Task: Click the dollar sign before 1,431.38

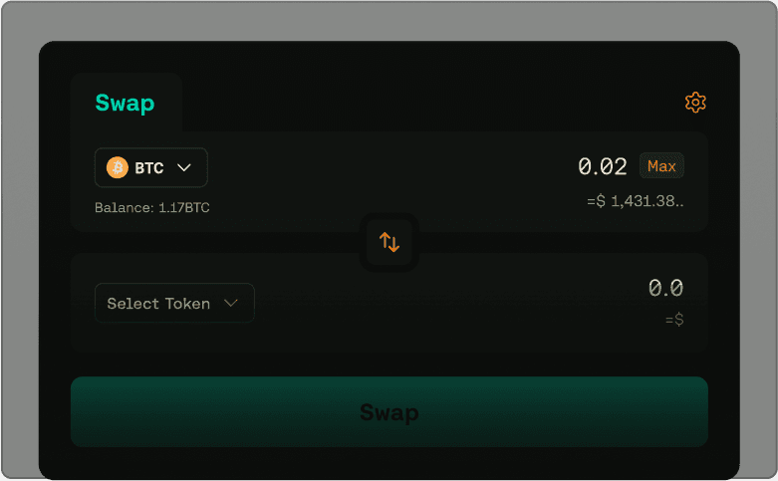Action: pos(600,201)
